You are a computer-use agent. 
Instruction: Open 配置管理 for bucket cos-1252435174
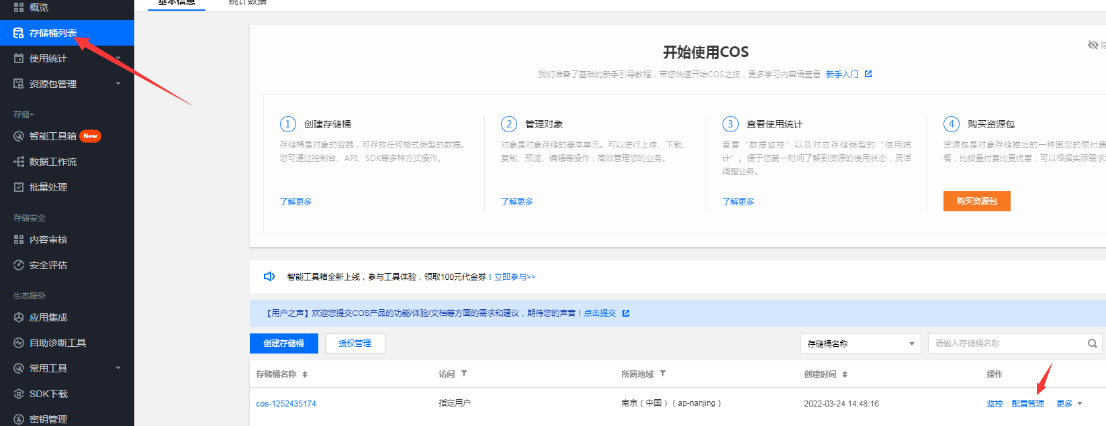(x=1027, y=404)
